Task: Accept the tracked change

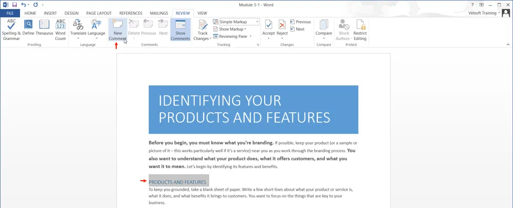Action: pyautogui.click(x=269, y=27)
